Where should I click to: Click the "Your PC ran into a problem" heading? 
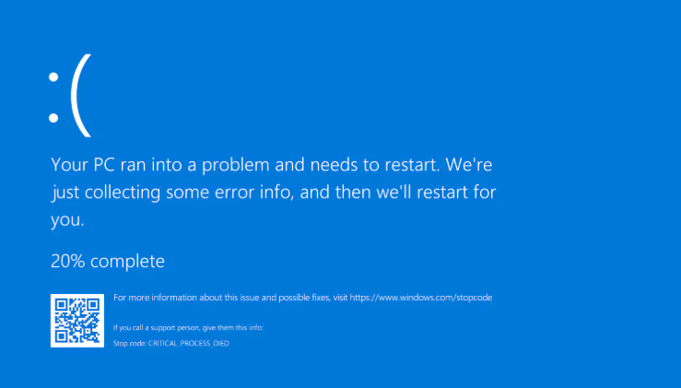coord(159,165)
